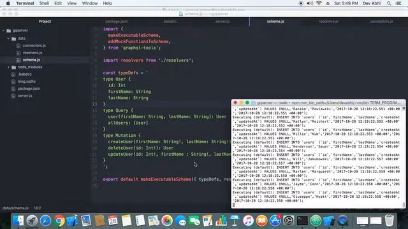Open iBooks orange book icon
Screen dimensions: 408x229
[262, 221]
